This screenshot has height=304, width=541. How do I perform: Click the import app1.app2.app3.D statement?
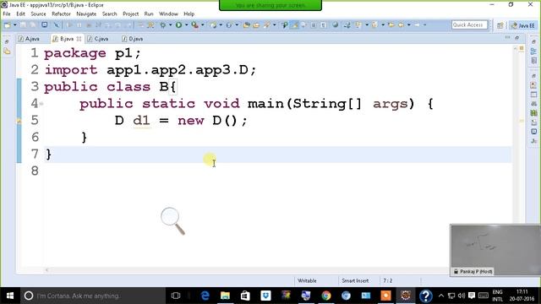click(150, 70)
